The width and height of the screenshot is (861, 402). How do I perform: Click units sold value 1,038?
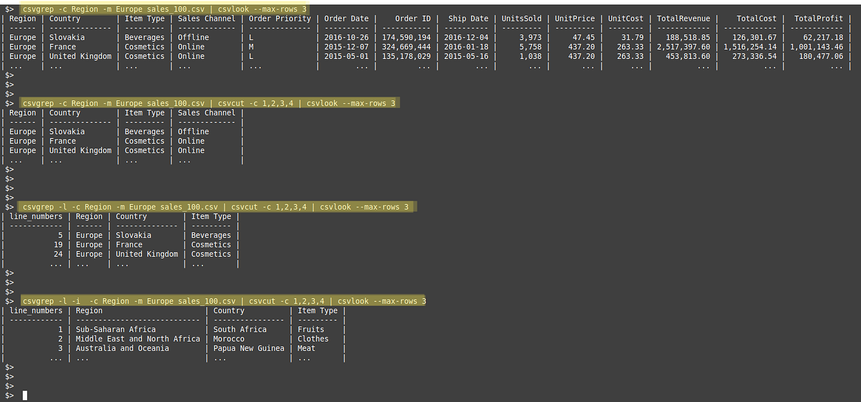coord(531,56)
